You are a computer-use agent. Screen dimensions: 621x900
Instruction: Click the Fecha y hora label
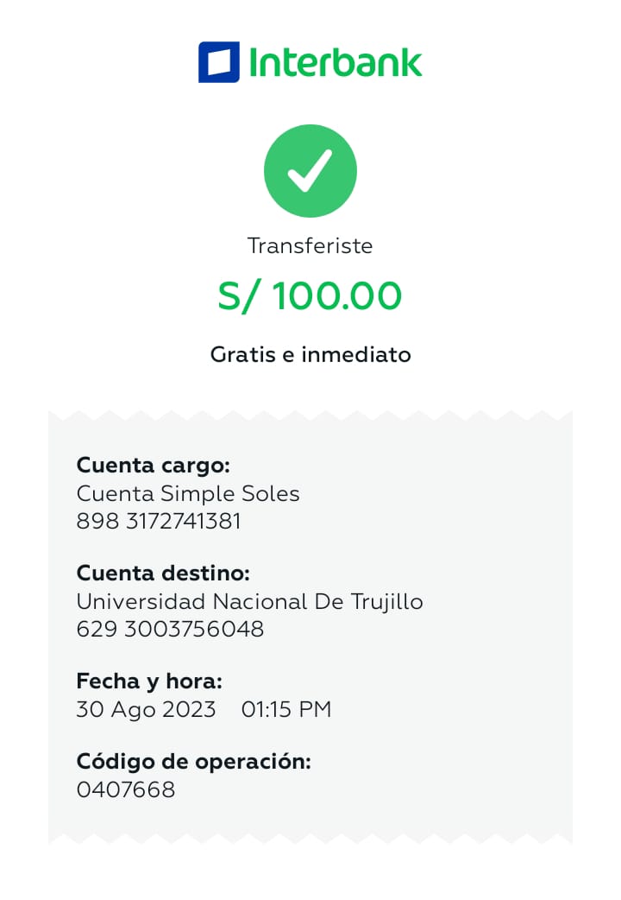coord(149,681)
